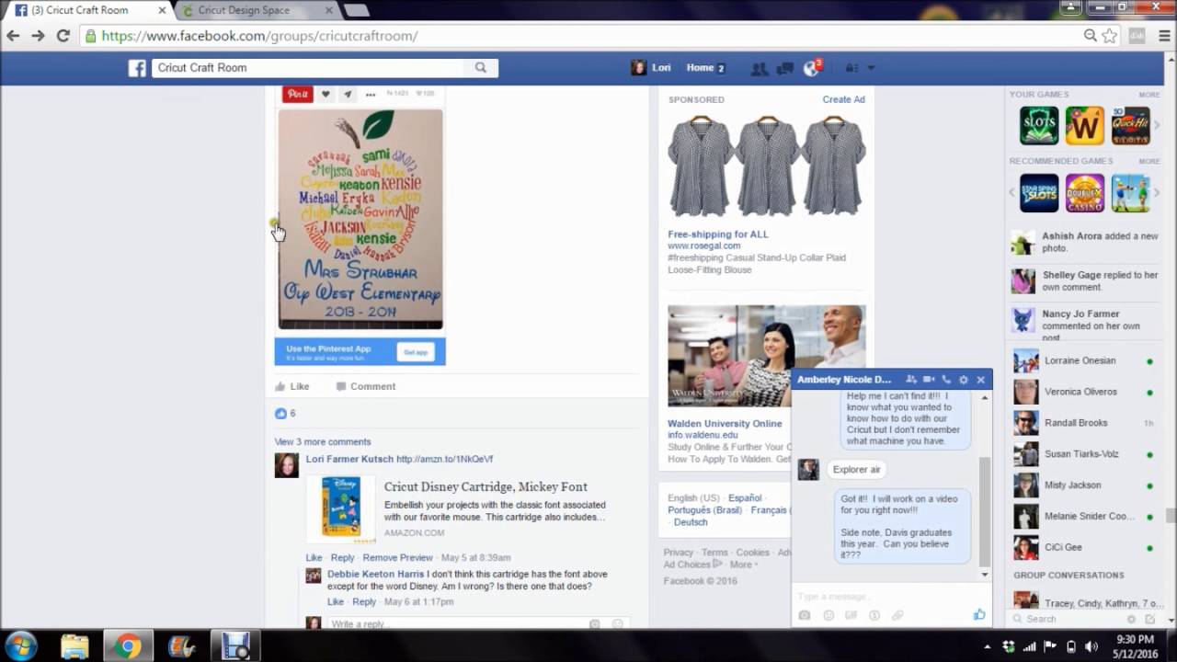Viewport: 1177px width, 662px height.
Task: Open the privacy shortcuts lock icon
Action: pyautogui.click(x=851, y=68)
